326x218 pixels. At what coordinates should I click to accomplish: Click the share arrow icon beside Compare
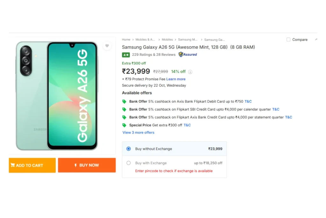[x=316, y=40]
